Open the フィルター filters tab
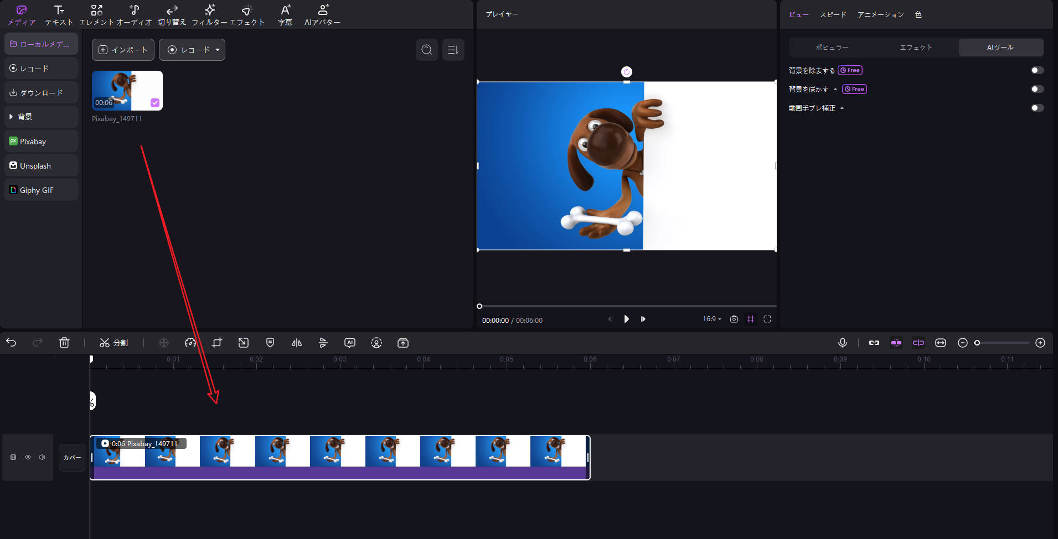Image resolution: width=1058 pixels, height=539 pixels. [209, 15]
